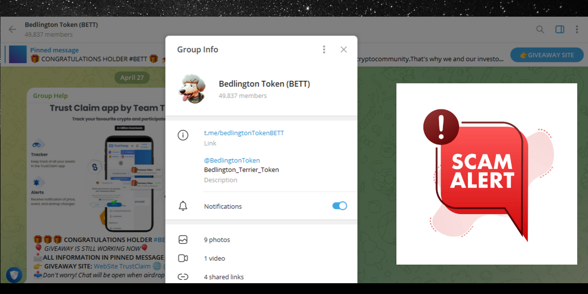Click the Scam Alert graphic
Viewport: 588px width, 294px height.
point(487,174)
